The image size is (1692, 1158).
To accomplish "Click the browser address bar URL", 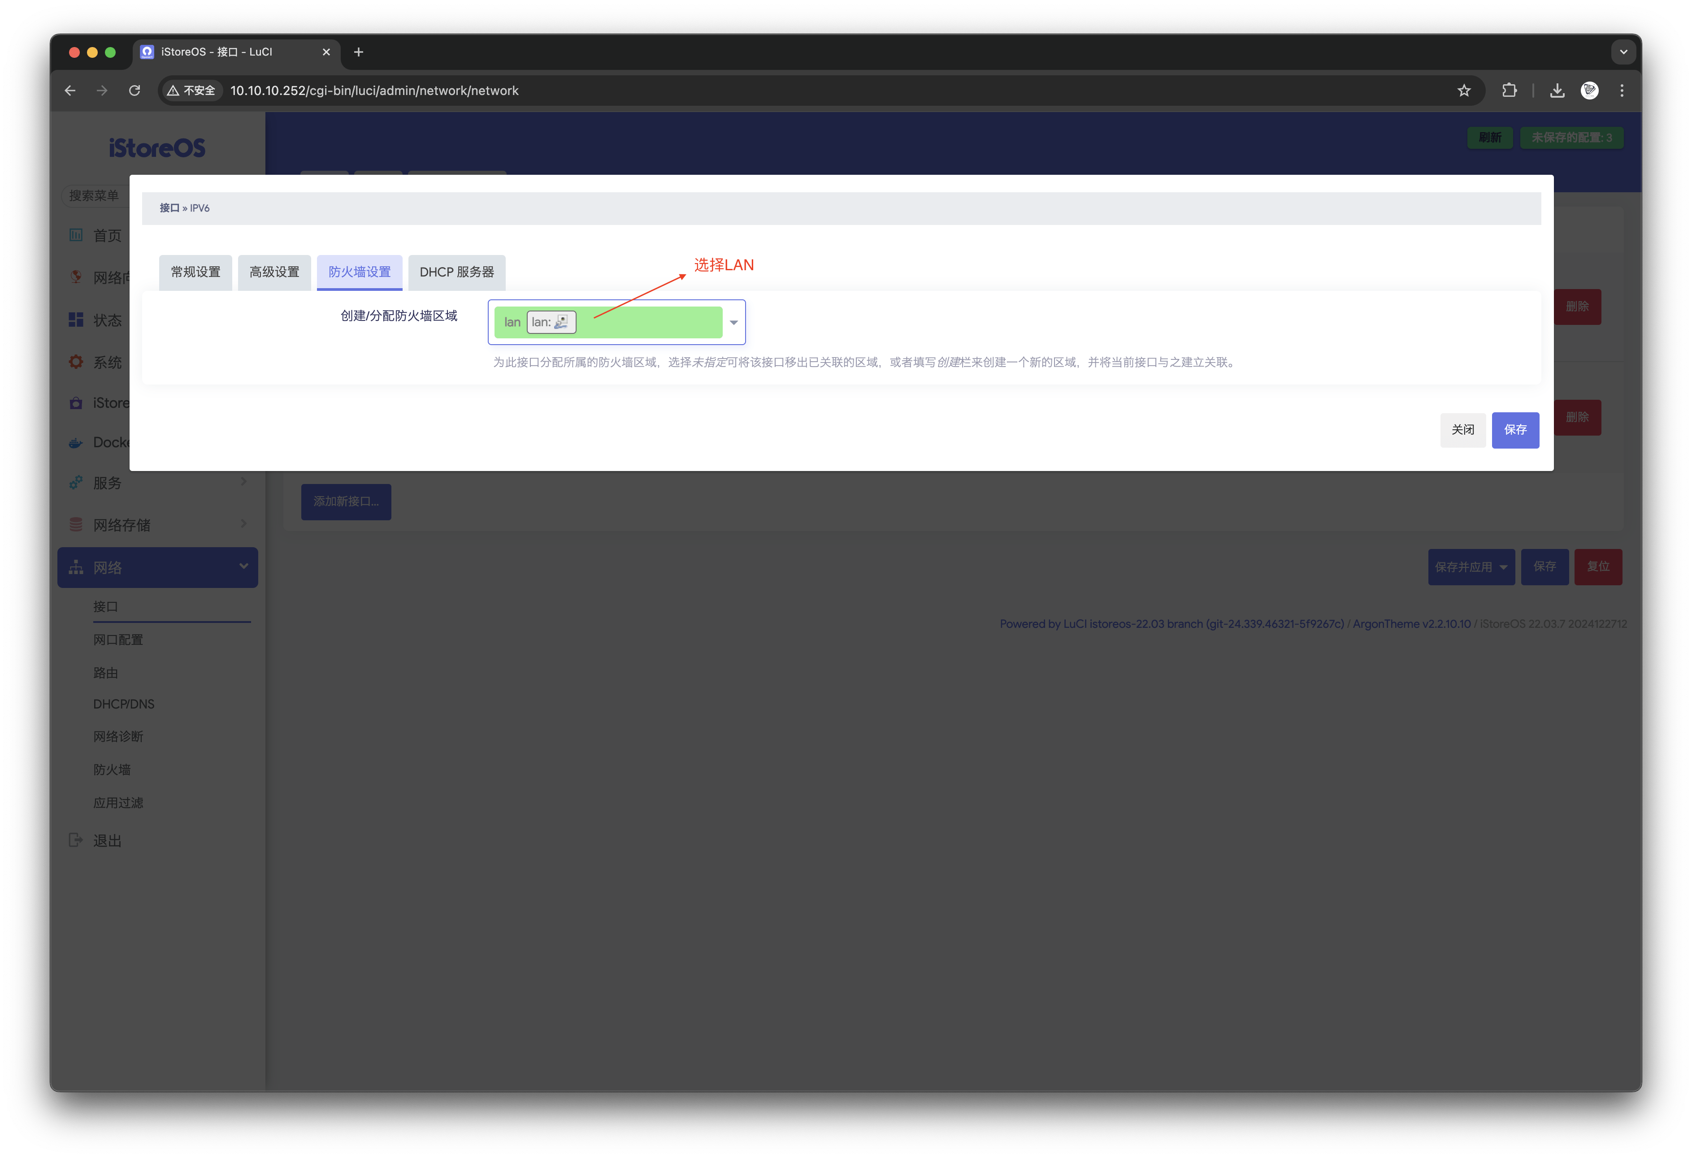I will tap(374, 91).
